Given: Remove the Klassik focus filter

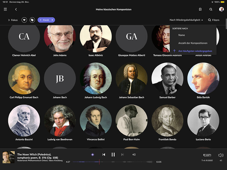Looking at the screenshot, I should pos(52,20).
